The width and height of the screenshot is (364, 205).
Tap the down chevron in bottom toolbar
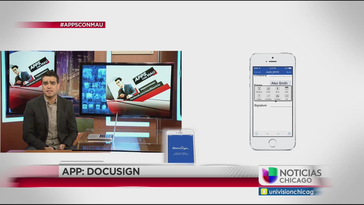278,134
